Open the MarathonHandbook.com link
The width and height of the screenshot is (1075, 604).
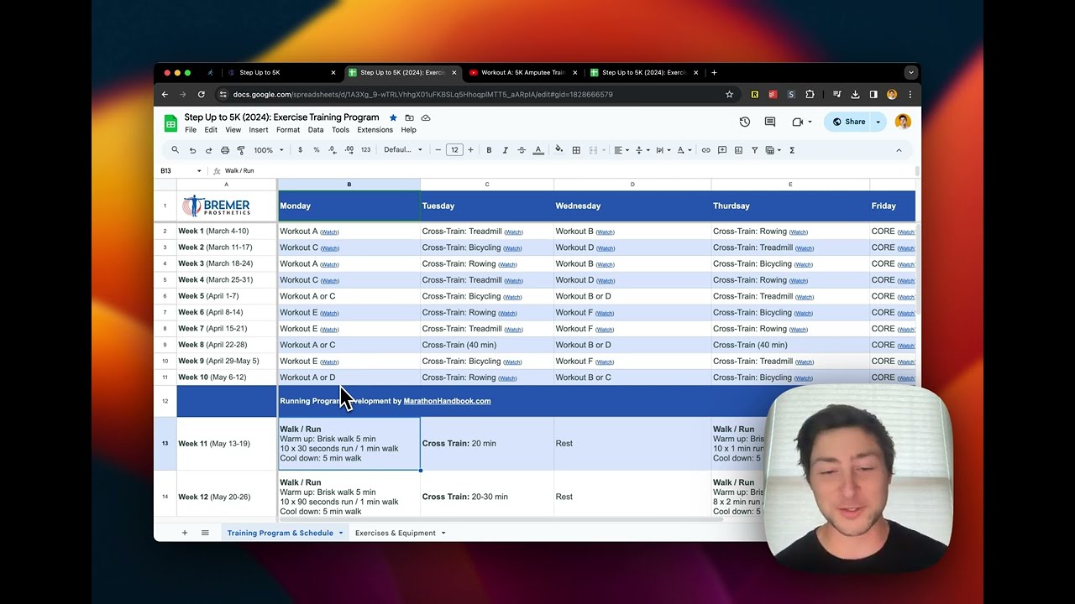click(x=447, y=401)
